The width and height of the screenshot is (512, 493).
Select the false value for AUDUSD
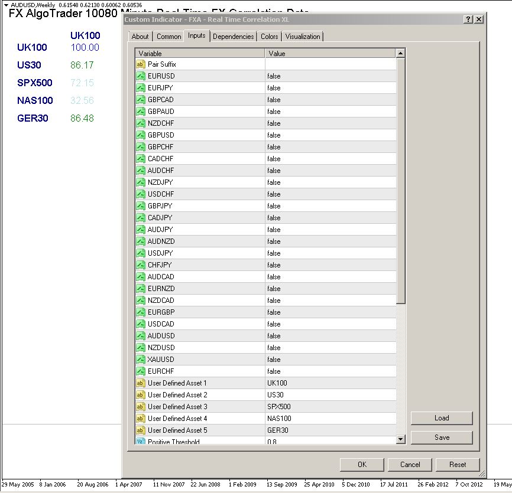pyautogui.click(x=274, y=336)
